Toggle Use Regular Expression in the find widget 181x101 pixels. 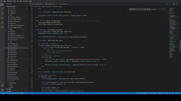[149, 9]
